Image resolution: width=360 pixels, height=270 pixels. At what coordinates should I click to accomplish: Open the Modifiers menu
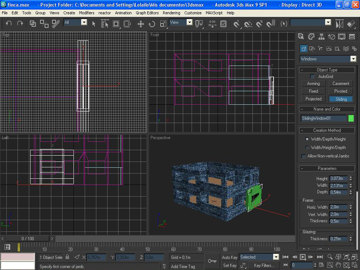(x=86, y=13)
